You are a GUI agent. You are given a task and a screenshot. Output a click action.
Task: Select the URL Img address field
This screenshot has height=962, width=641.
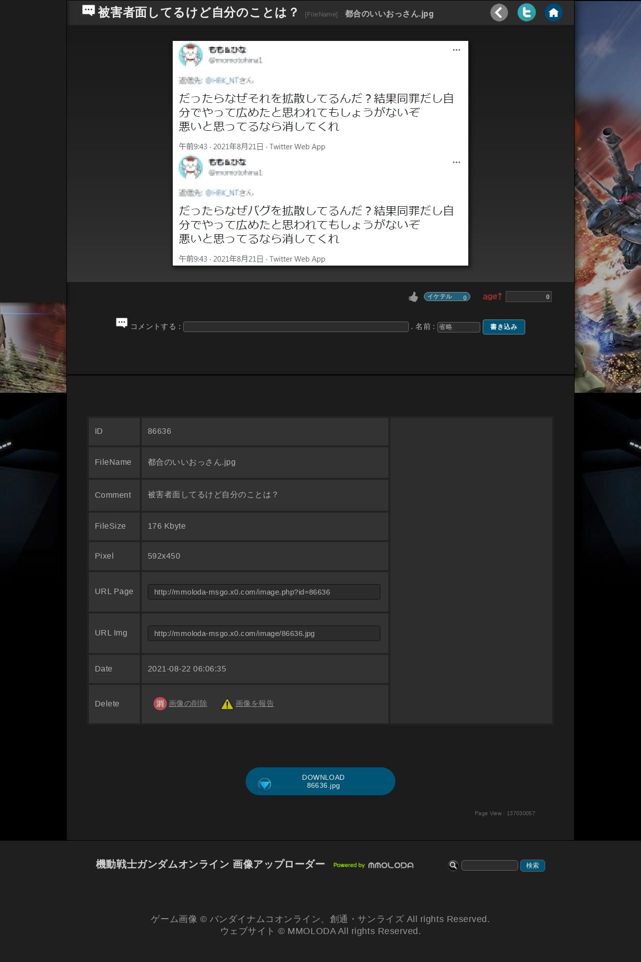point(264,634)
